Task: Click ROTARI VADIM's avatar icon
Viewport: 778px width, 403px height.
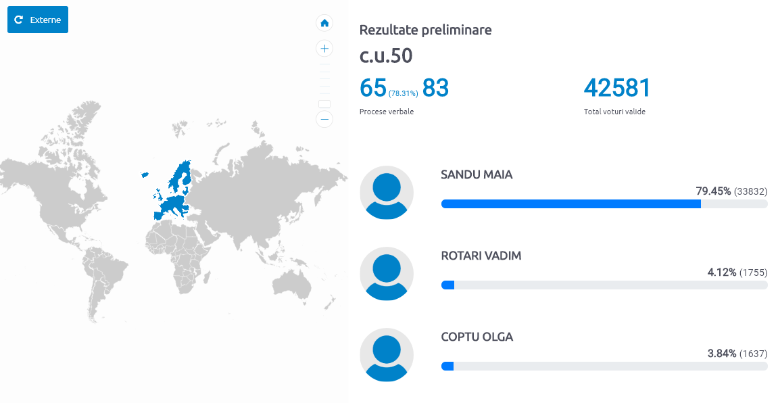Action: coord(387,274)
